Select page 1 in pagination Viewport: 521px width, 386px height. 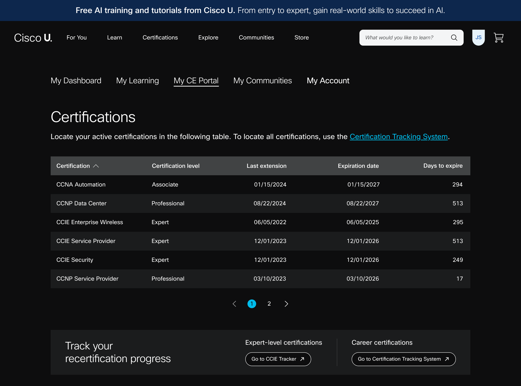252,304
